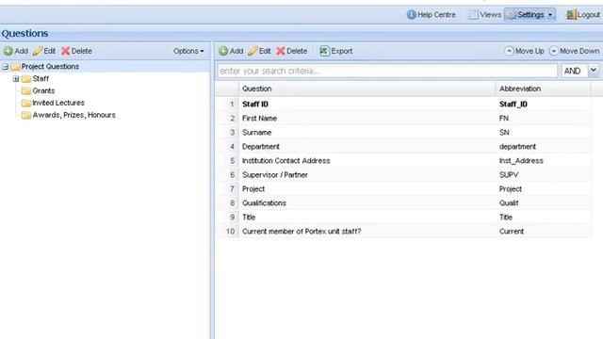Click the SN abbreviation cell
603x339 pixels.
coord(543,133)
